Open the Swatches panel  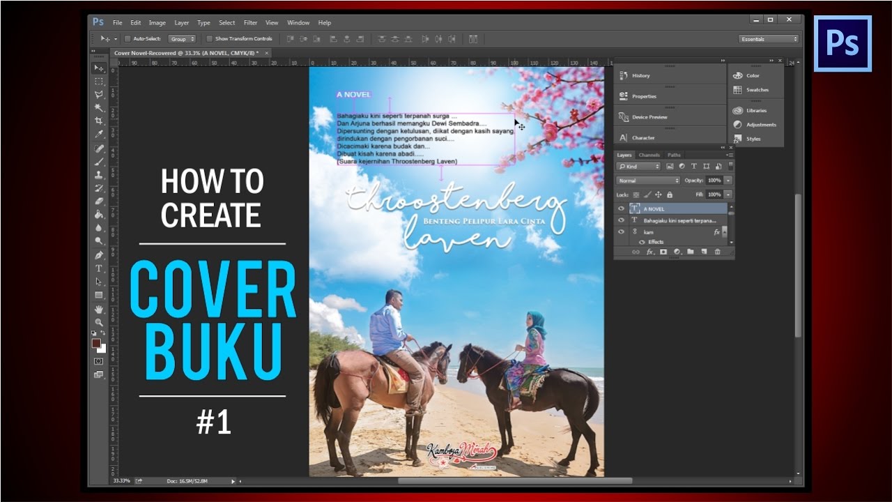[751, 90]
